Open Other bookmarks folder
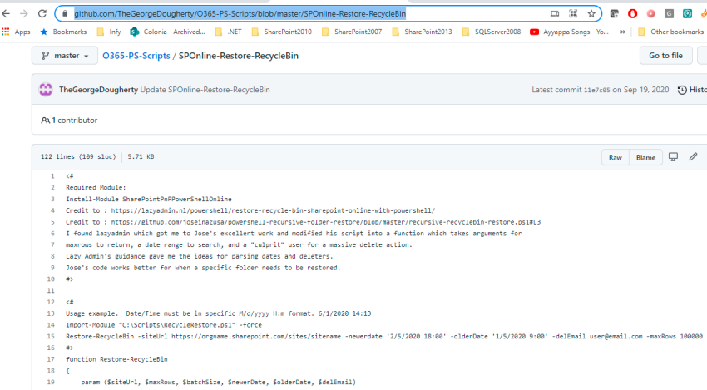Screen dimensions: 707x390 [671, 32]
